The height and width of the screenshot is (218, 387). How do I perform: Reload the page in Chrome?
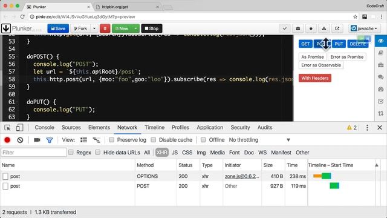coord(22,17)
